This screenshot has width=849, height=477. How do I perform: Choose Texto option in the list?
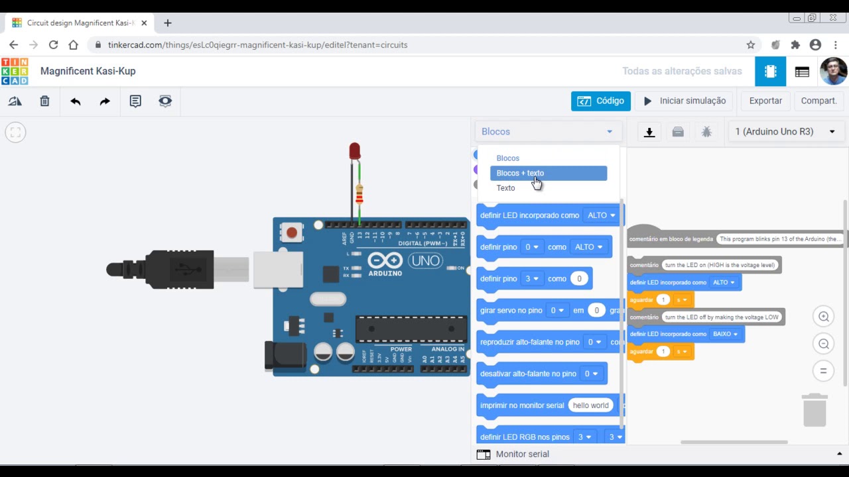pos(505,188)
